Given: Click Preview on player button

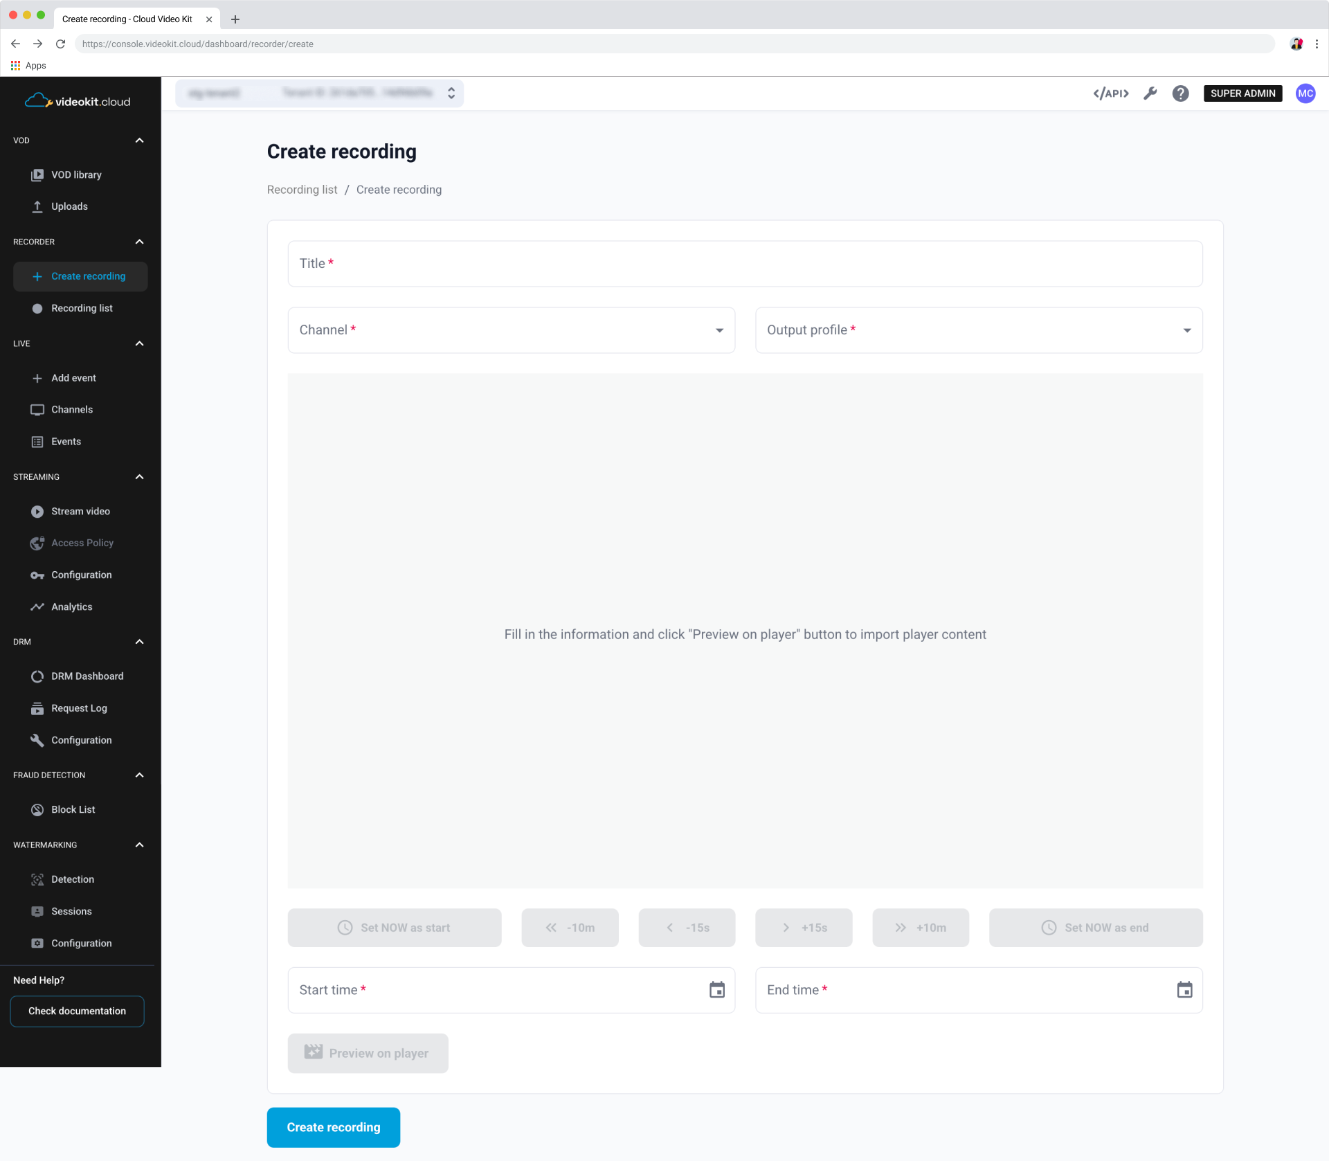Looking at the screenshot, I should tap(368, 1053).
